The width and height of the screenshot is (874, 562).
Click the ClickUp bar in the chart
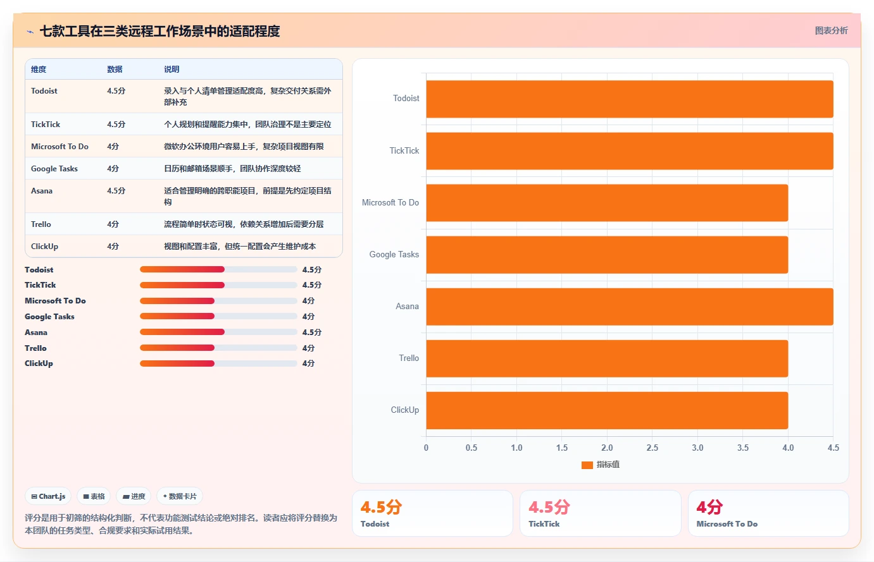(607, 410)
